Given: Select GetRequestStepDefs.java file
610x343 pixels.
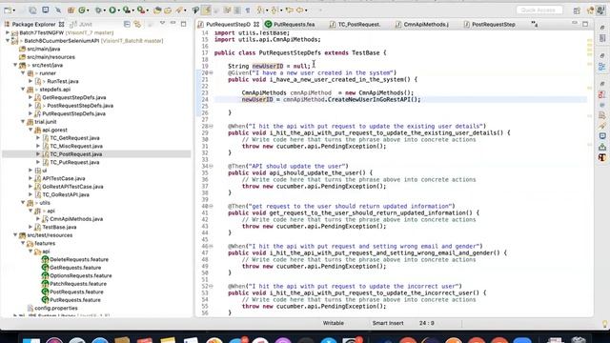Looking at the screenshot, I should 74,97.
